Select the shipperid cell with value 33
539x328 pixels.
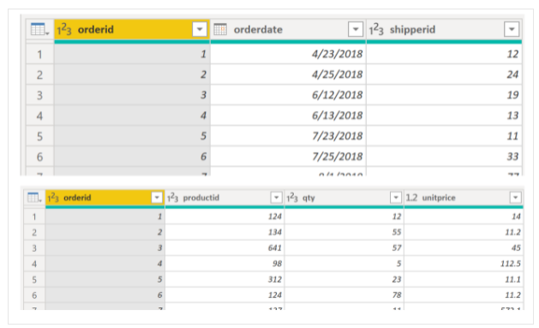click(x=444, y=157)
